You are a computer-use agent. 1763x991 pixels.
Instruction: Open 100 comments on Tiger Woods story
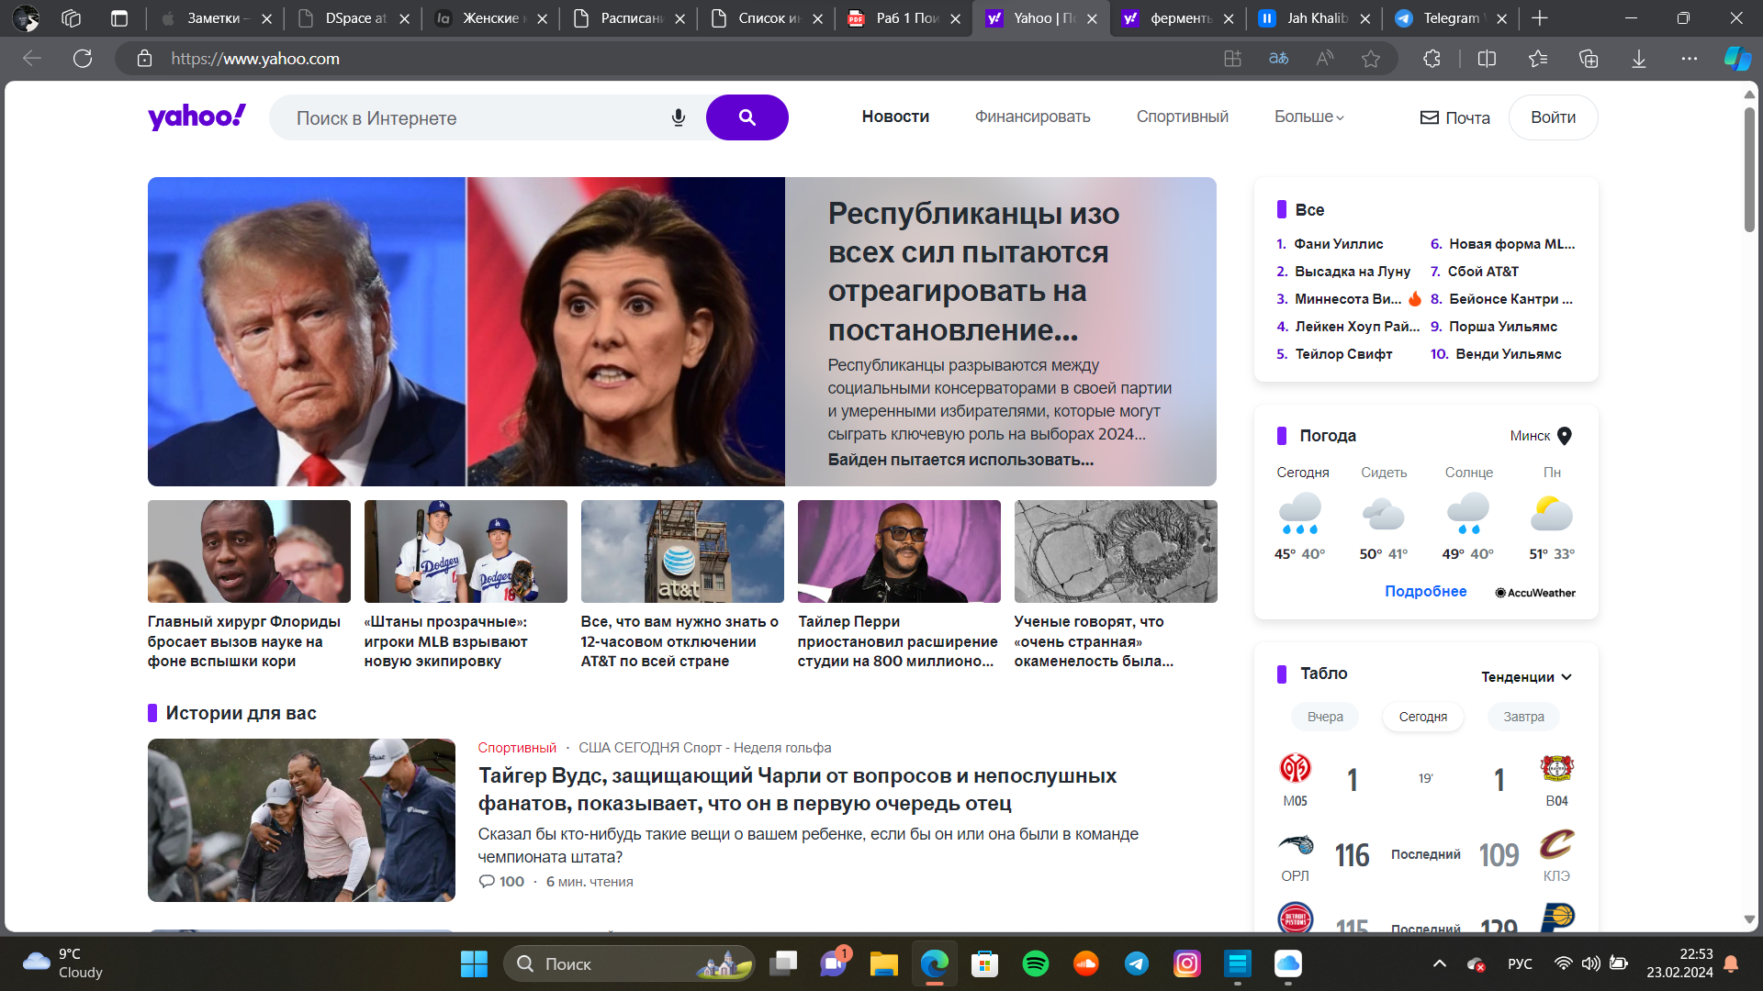pyautogui.click(x=501, y=882)
